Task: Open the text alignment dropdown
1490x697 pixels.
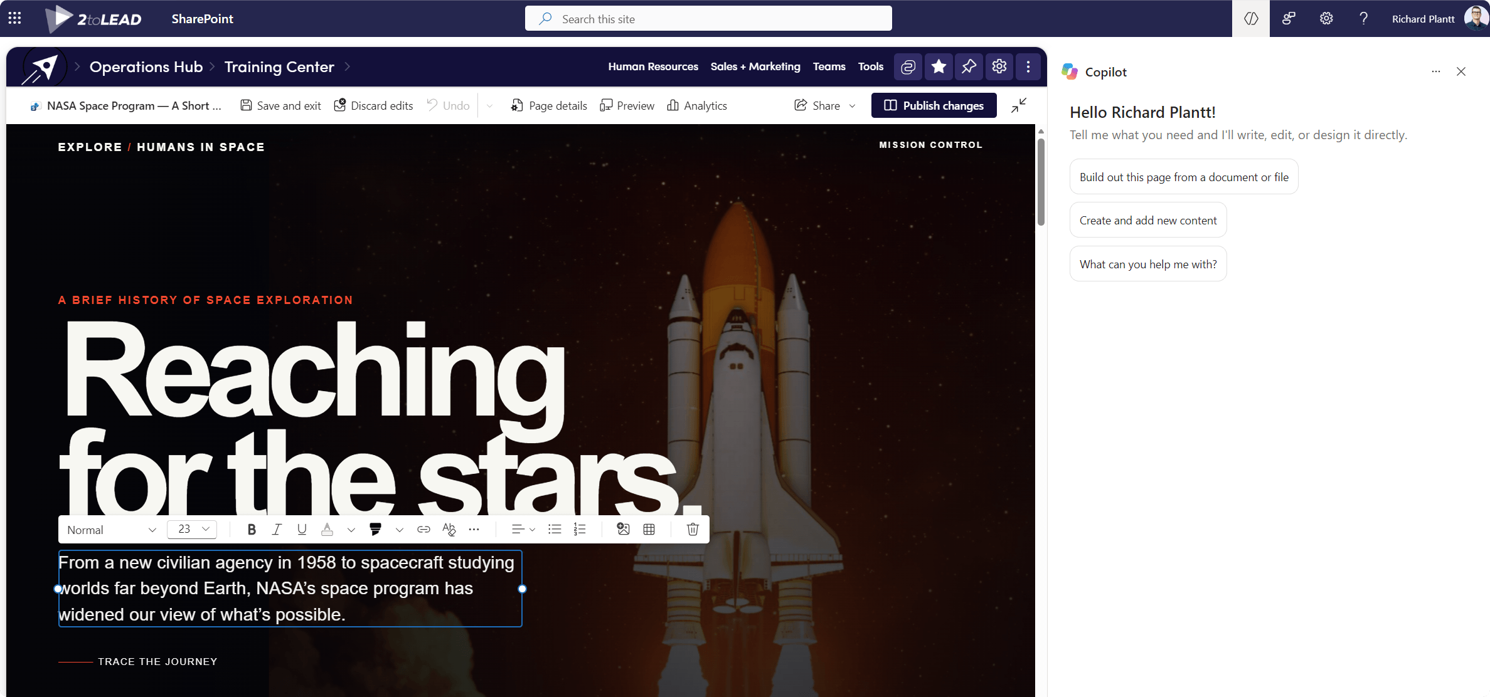Action: click(523, 530)
